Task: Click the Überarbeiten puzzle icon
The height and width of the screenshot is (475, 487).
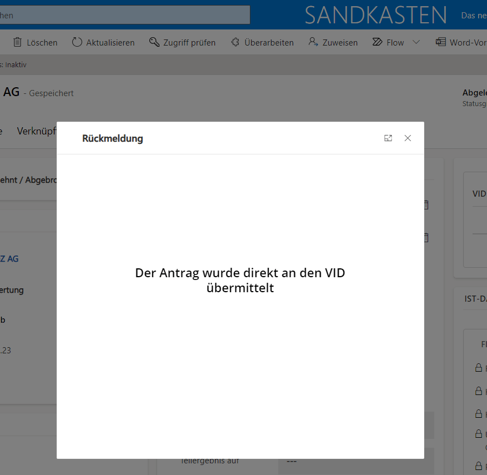Action: (x=235, y=42)
